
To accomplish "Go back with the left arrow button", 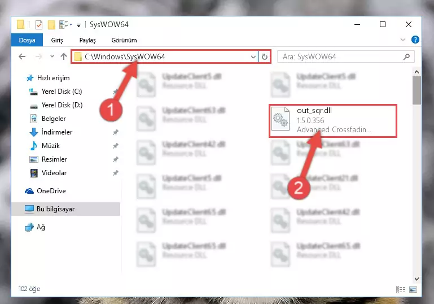I will click(x=22, y=57).
